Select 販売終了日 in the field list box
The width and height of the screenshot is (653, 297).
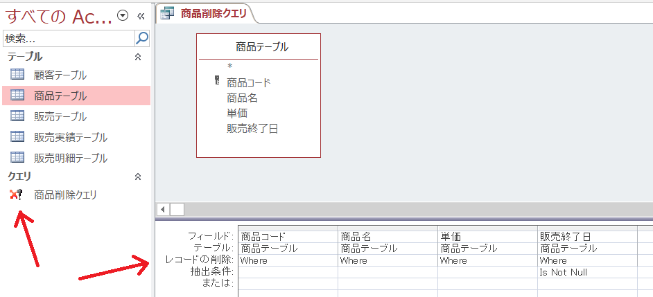(x=252, y=129)
